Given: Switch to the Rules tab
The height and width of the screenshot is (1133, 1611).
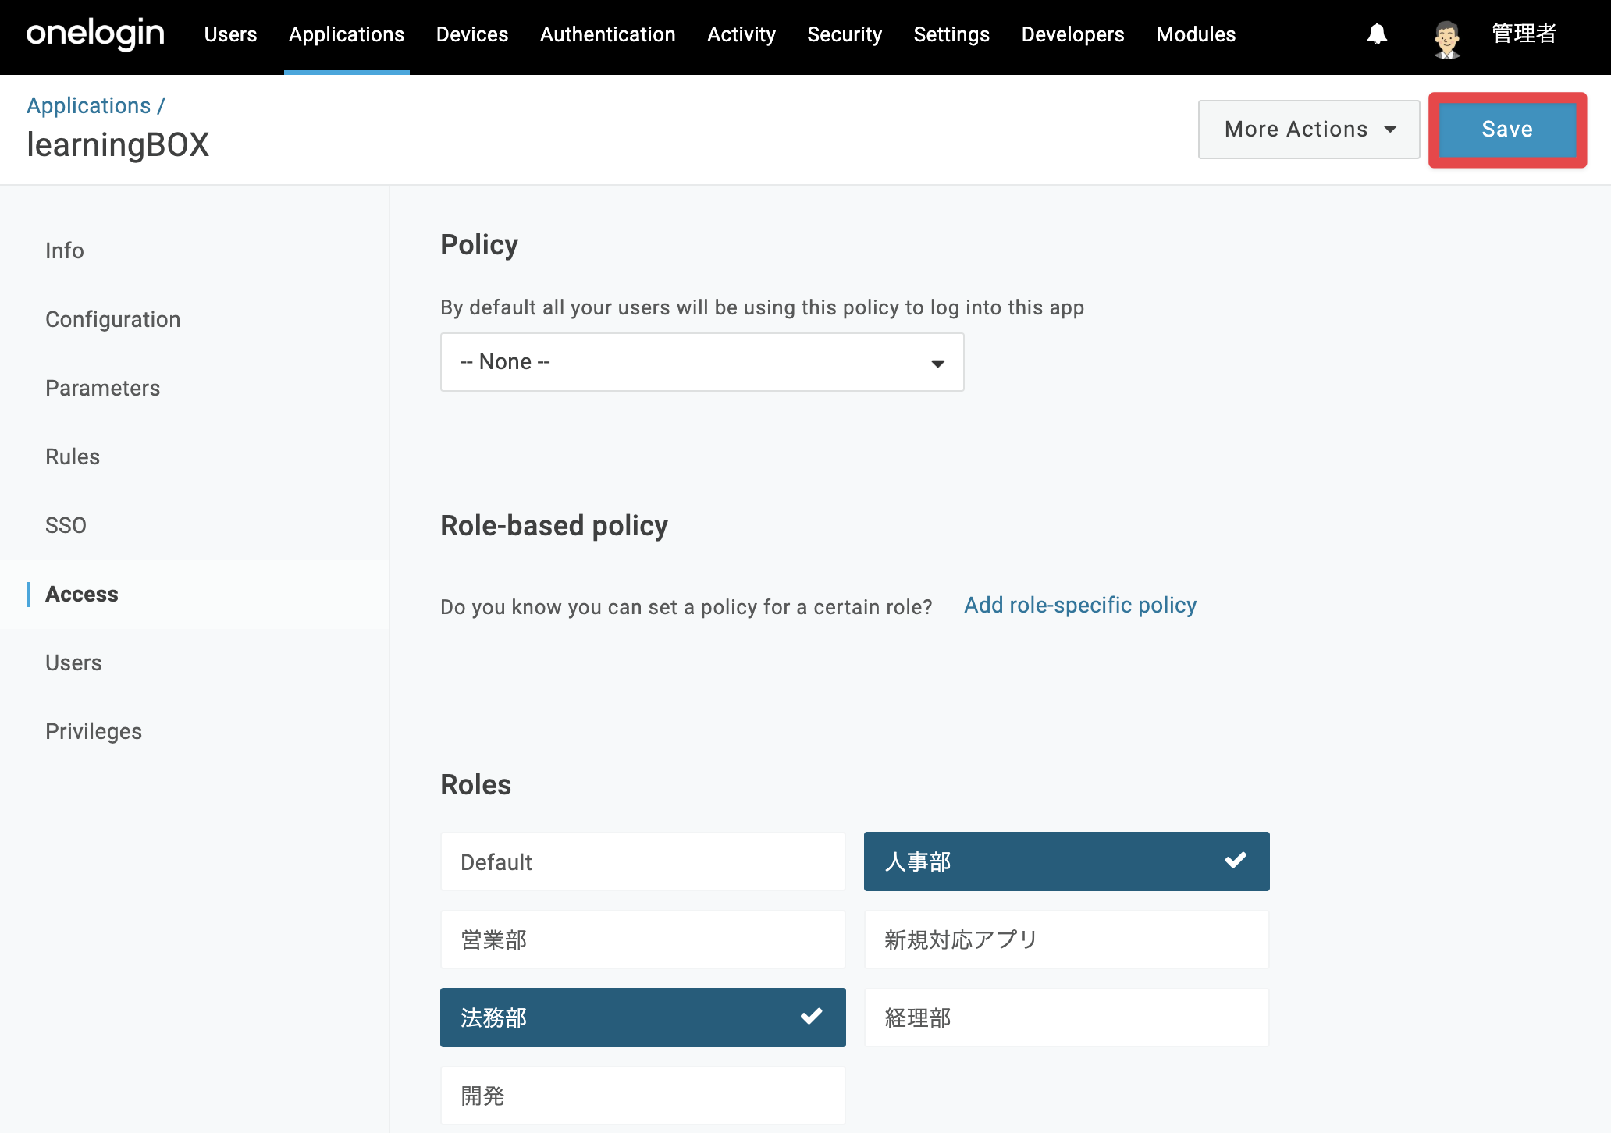Looking at the screenshot, I should (73, 456).
